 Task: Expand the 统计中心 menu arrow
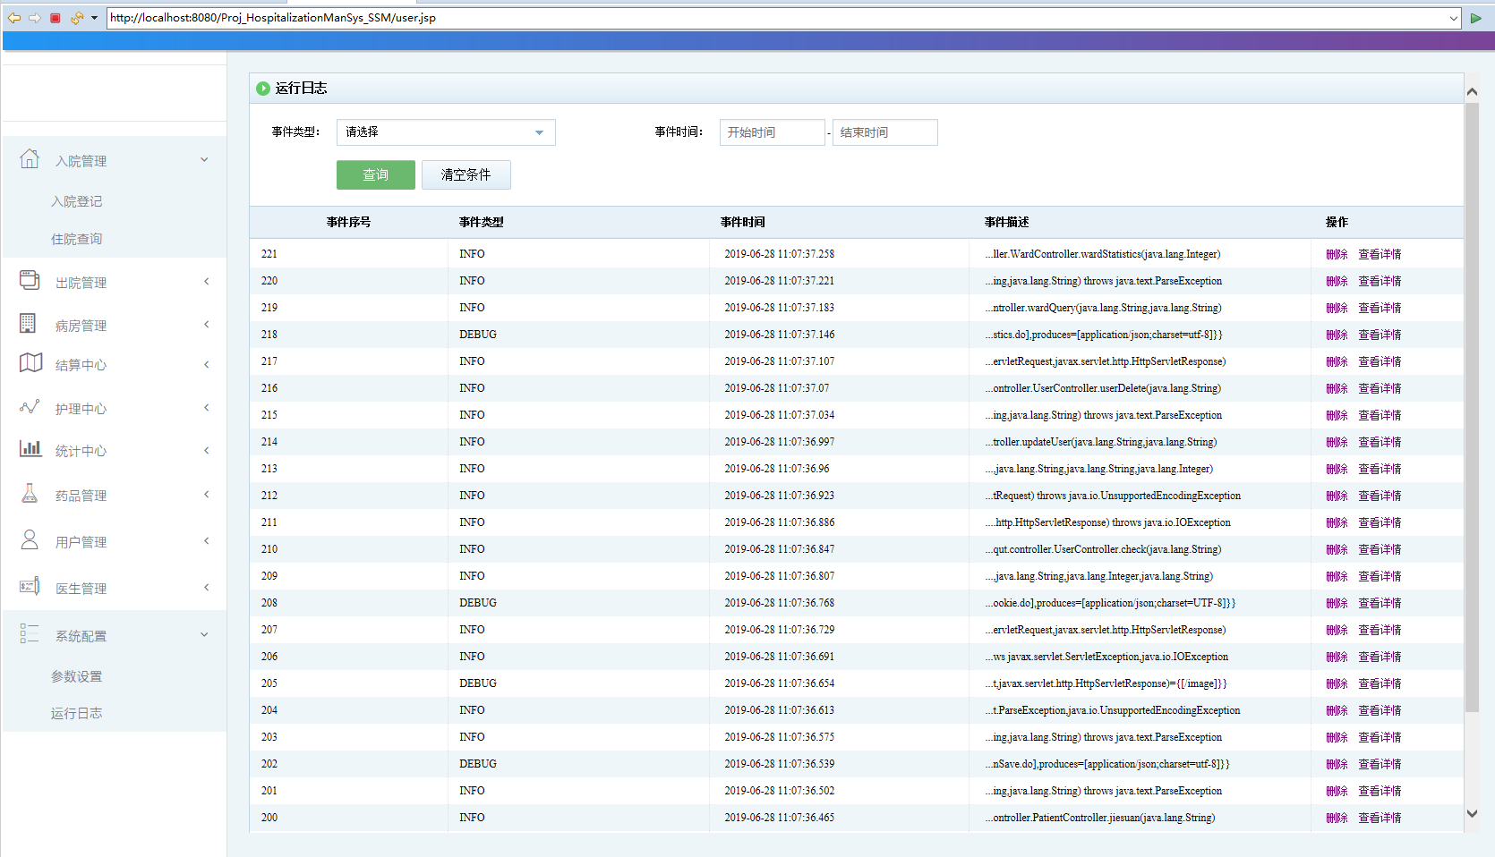tap(206, 450)
